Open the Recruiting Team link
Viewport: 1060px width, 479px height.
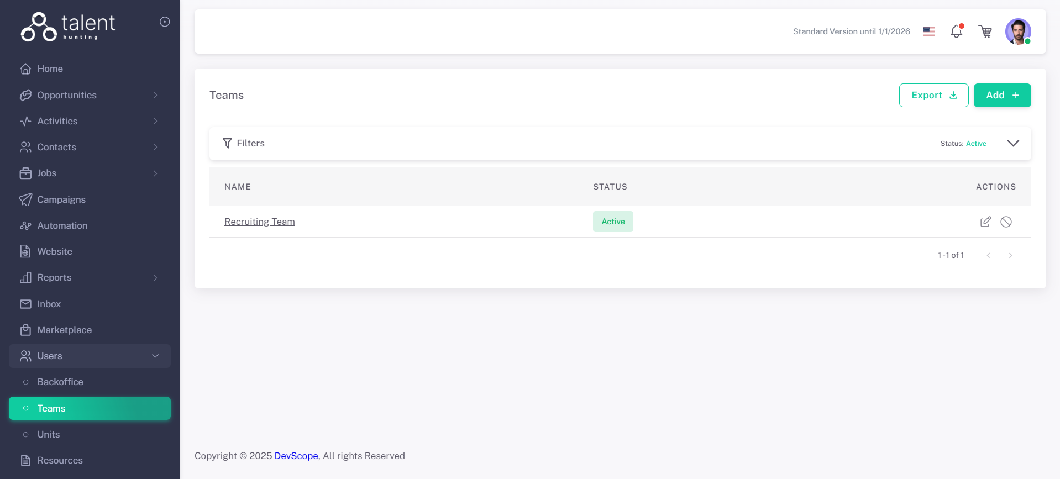coord(260,222)
